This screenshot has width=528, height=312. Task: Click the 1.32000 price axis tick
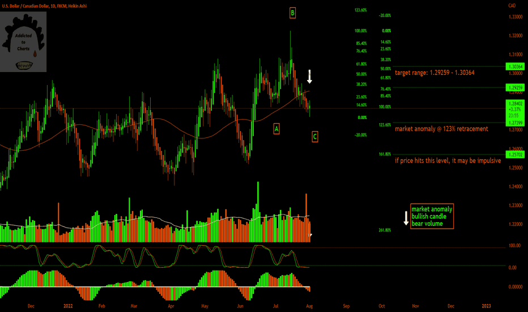click(x=516, y=35)
